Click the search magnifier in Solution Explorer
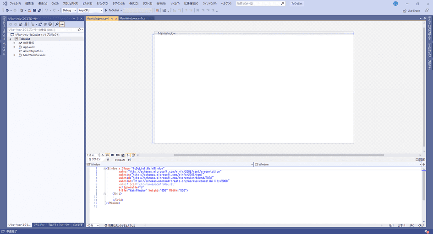 click(79, 30)
